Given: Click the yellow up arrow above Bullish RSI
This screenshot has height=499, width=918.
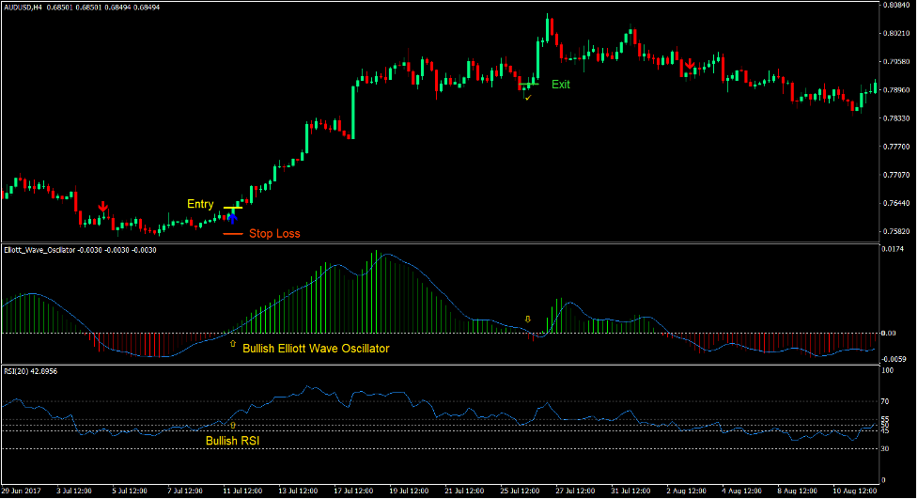Looking at the screenshot, I should click(233, 426).
